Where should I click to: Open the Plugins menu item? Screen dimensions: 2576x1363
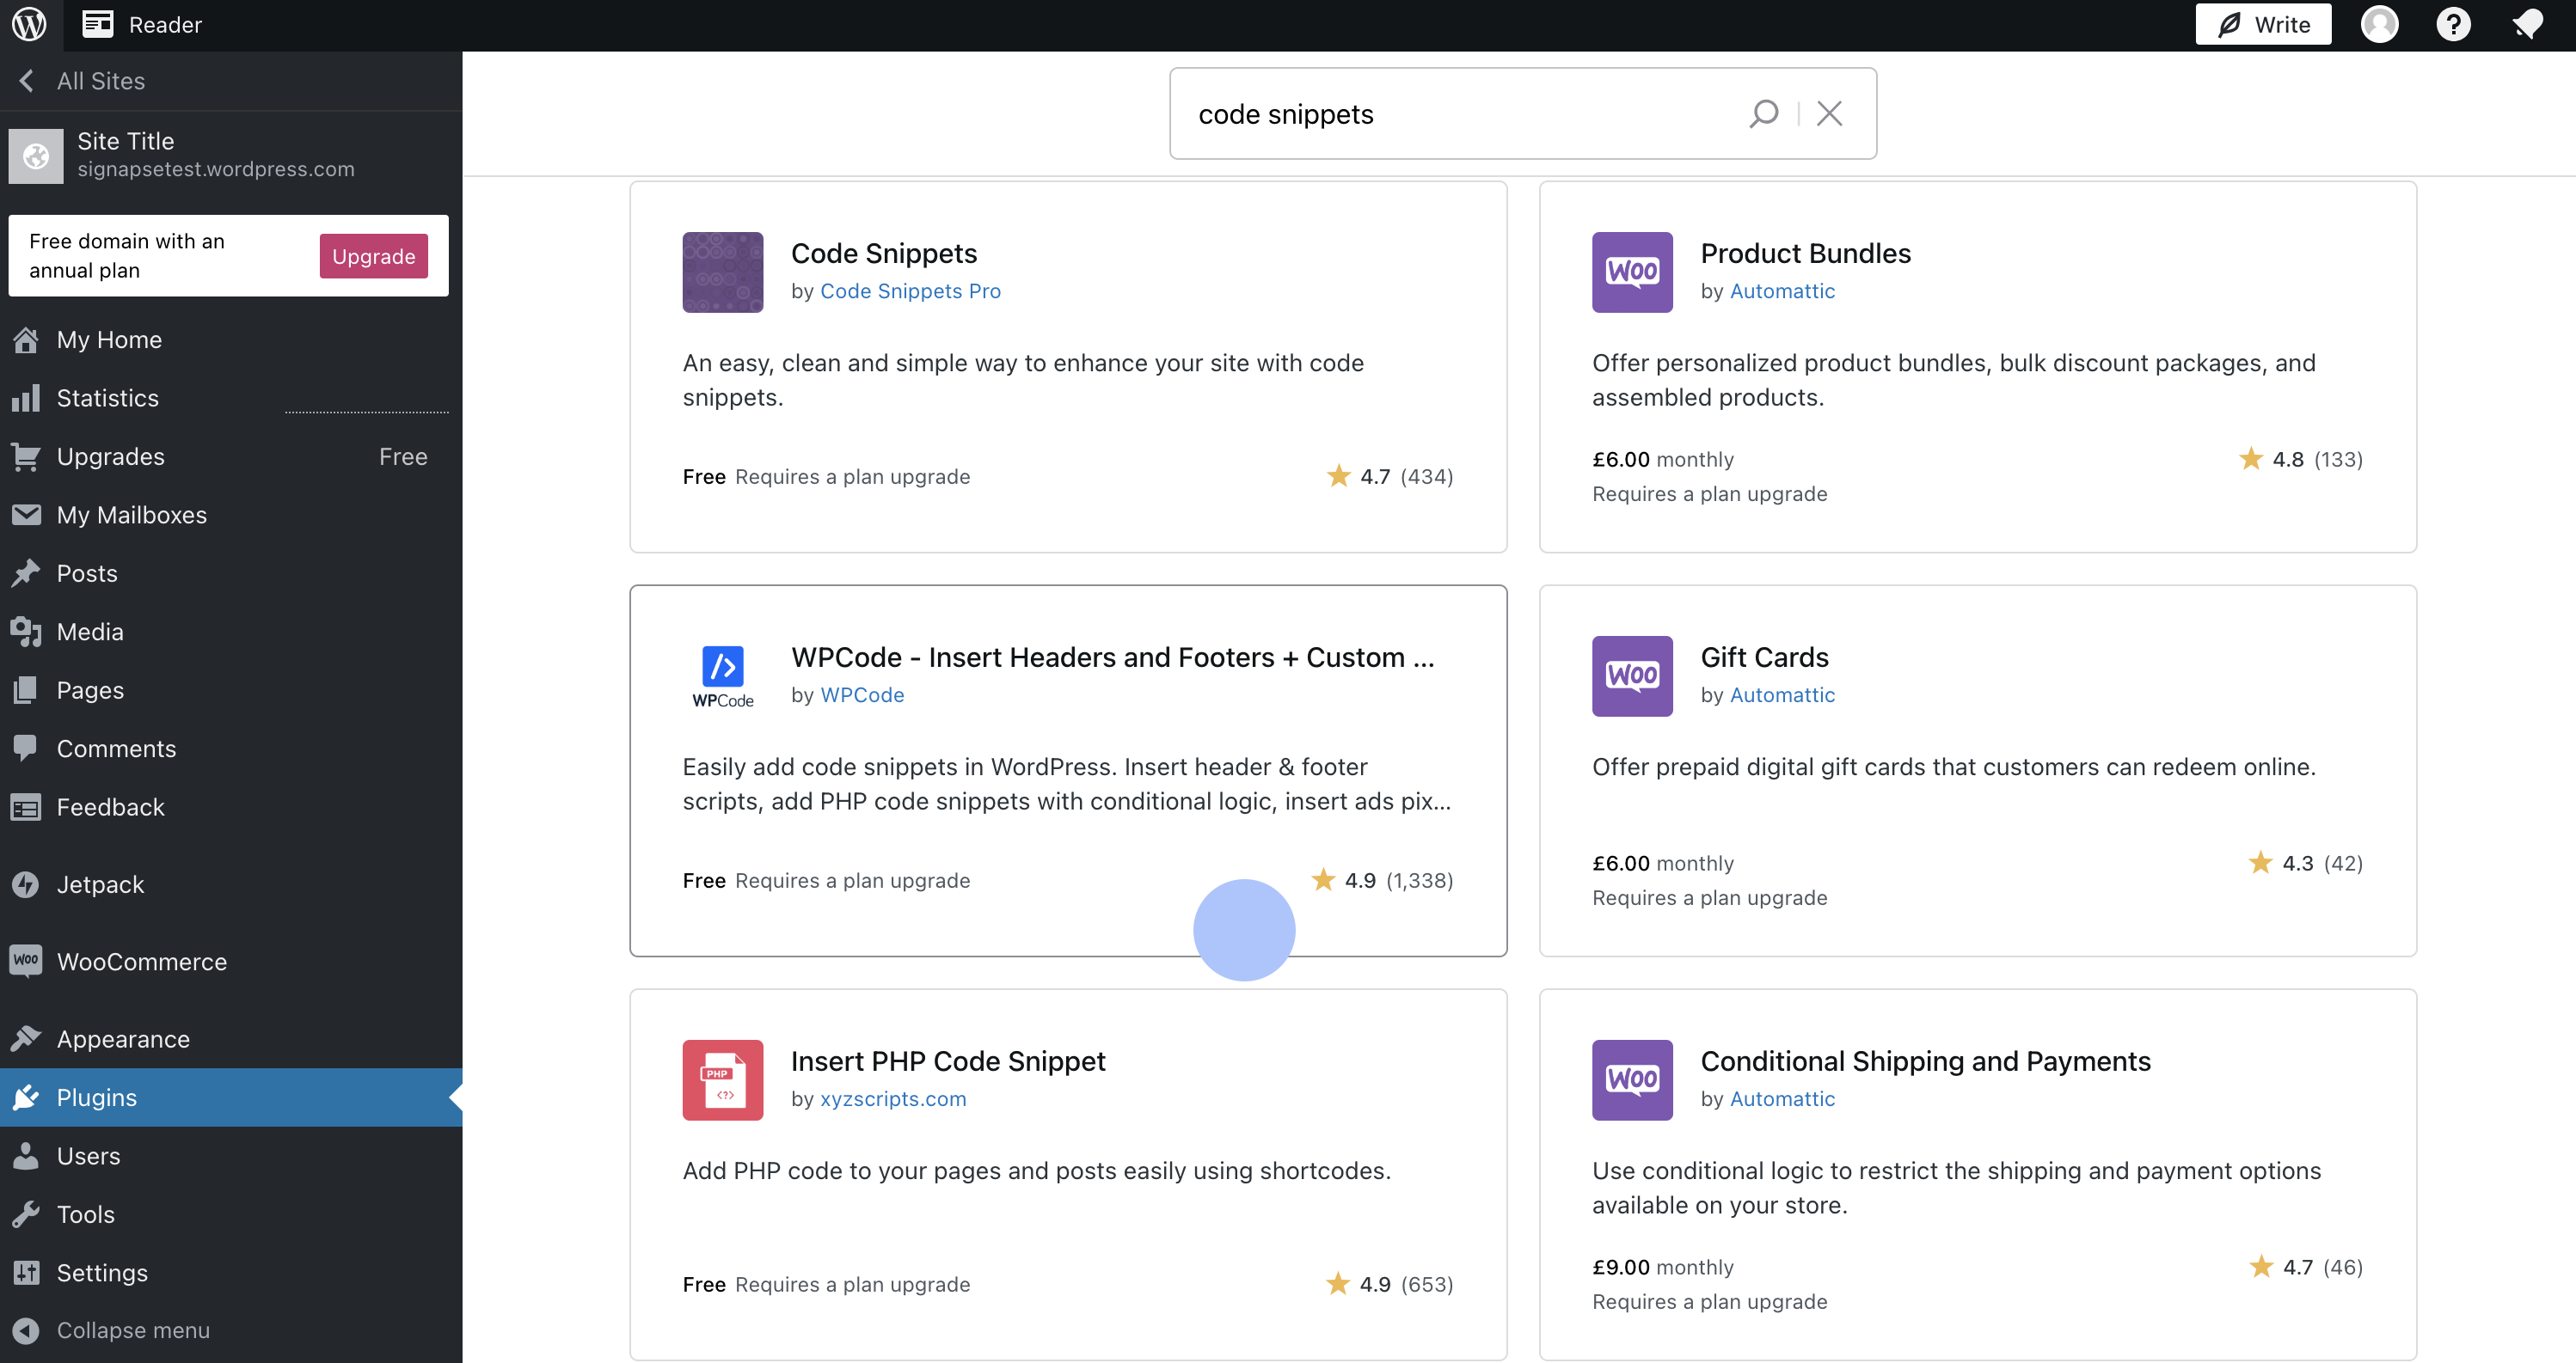coord(231,1097)
